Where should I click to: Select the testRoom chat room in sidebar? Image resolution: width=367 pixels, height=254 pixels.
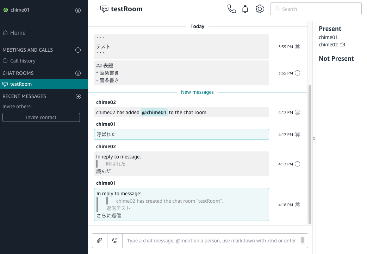point(44,84)
